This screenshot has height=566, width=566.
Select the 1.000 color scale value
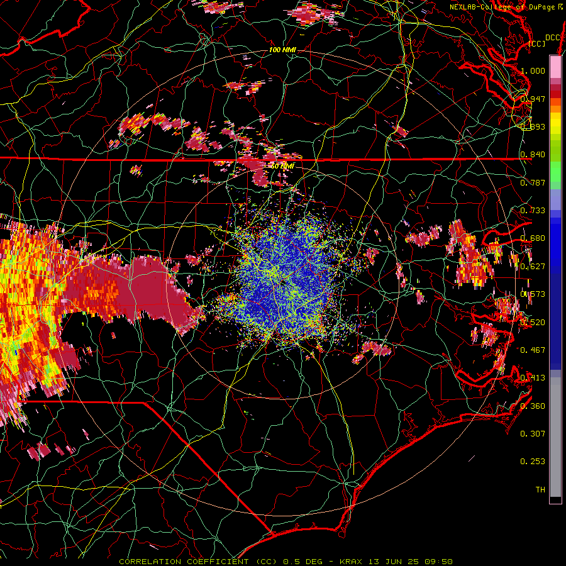pyautogui.click(x=533, y=70)
